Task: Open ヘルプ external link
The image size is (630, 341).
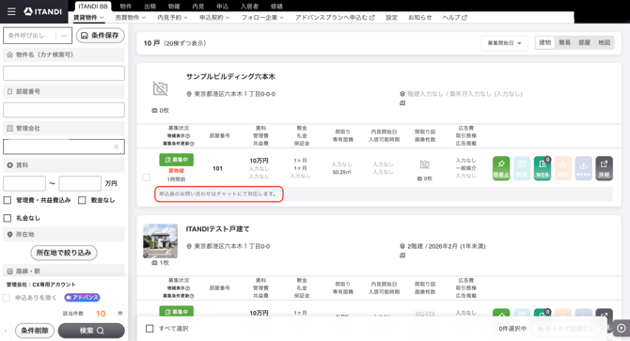Action: coord(454,17)
